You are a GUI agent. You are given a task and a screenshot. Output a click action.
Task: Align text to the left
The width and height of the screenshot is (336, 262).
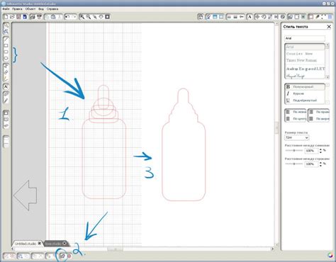[296, 112]
